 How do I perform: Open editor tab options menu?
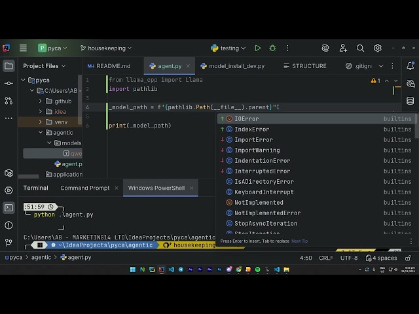coord(392,66)
